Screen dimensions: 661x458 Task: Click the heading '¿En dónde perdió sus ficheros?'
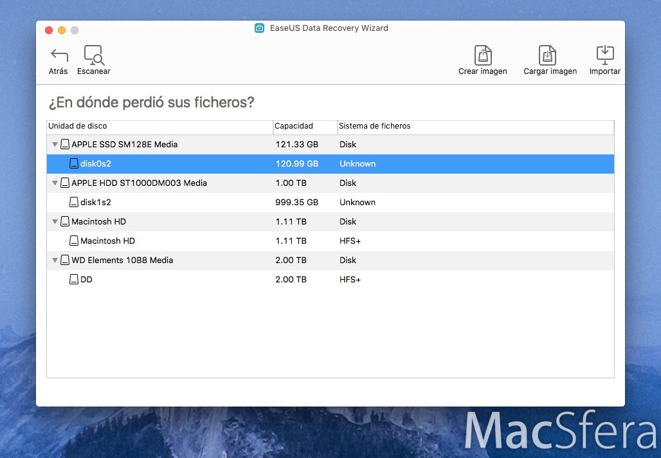pyautogui.click(x=151, y=102)
